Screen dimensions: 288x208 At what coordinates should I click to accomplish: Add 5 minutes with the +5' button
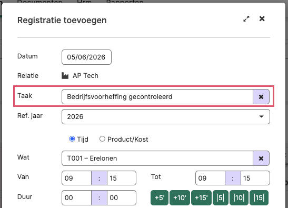[160, 197]
